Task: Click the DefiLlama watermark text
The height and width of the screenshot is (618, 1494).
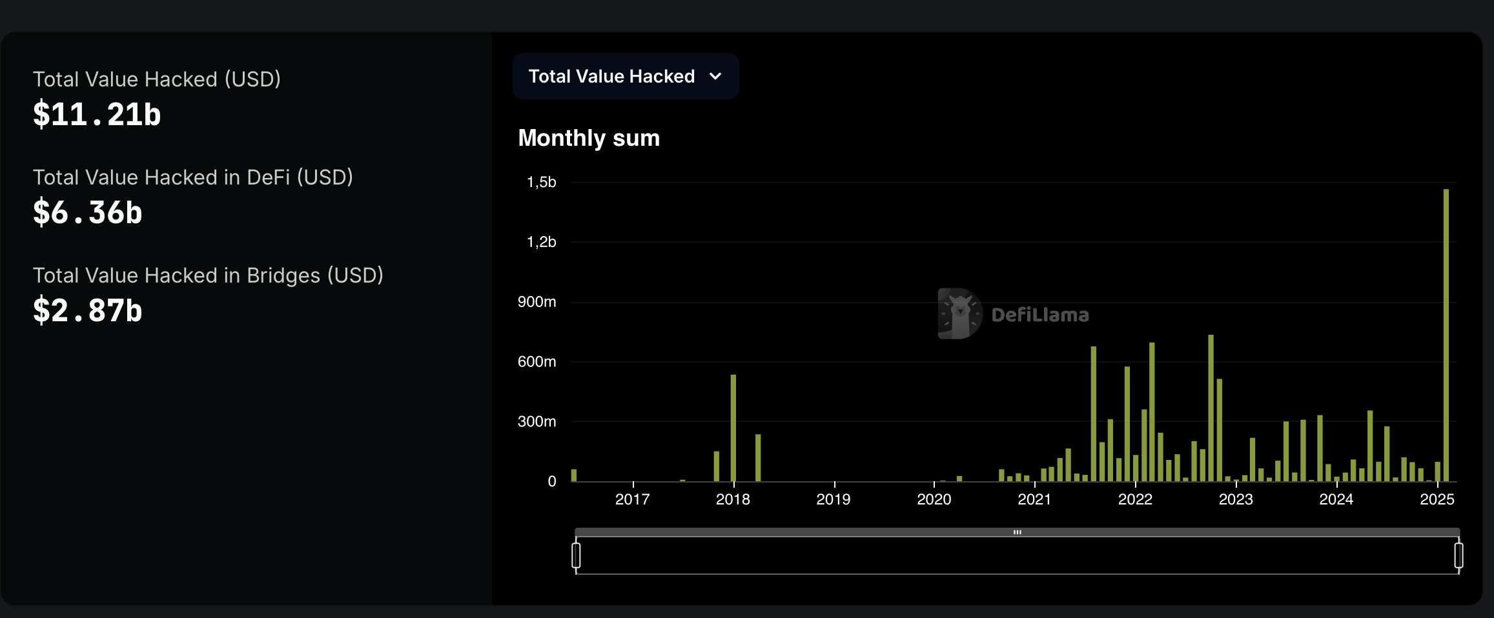Action: [x=1039, y=315]
